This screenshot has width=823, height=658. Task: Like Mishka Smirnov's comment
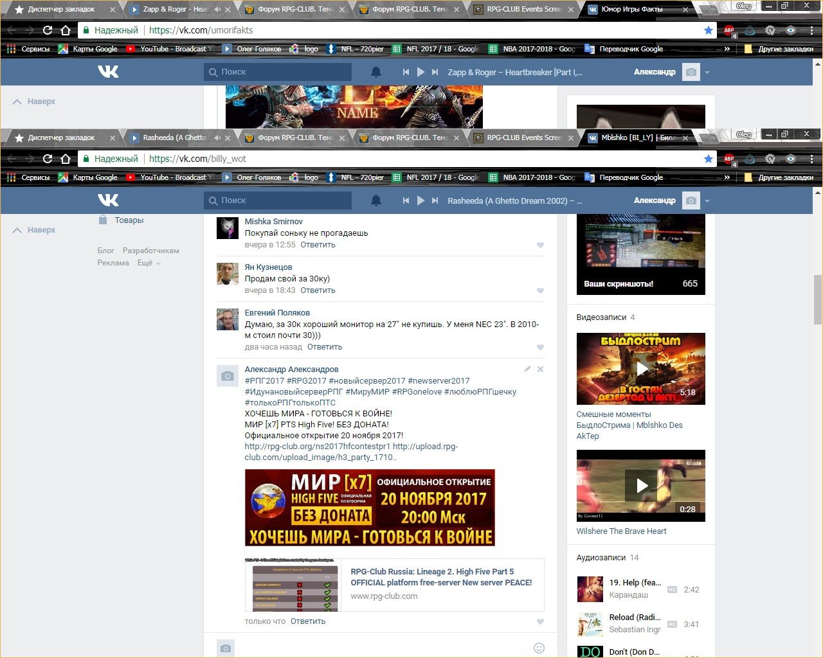point(540,245)
